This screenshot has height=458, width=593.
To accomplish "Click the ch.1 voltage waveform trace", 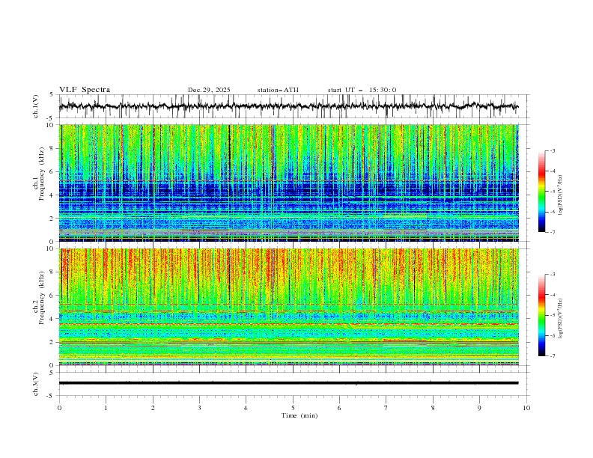I will [x=288, y=106].
